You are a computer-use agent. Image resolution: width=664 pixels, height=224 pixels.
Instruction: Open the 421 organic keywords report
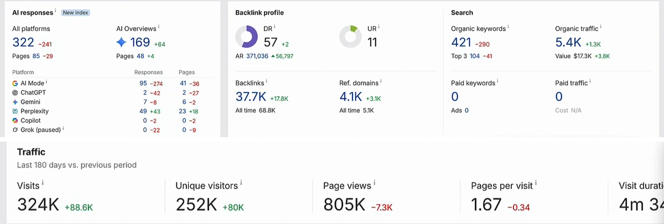461,42
